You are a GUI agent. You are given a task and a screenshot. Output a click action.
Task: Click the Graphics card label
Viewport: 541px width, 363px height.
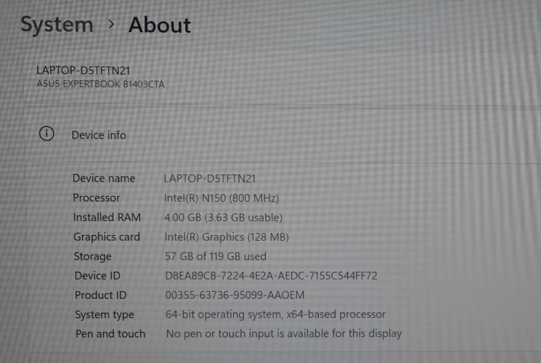pyautogui.click(x=107, y=237)
